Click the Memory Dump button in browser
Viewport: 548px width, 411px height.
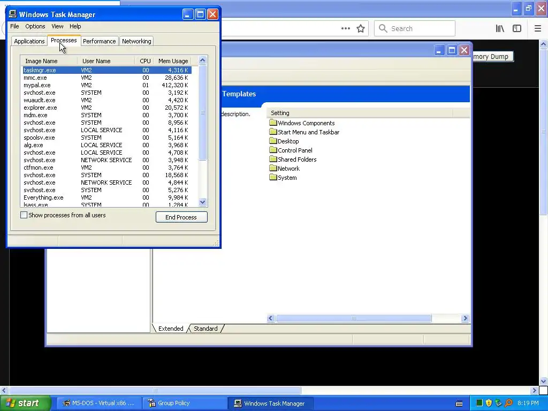point(492,57)
